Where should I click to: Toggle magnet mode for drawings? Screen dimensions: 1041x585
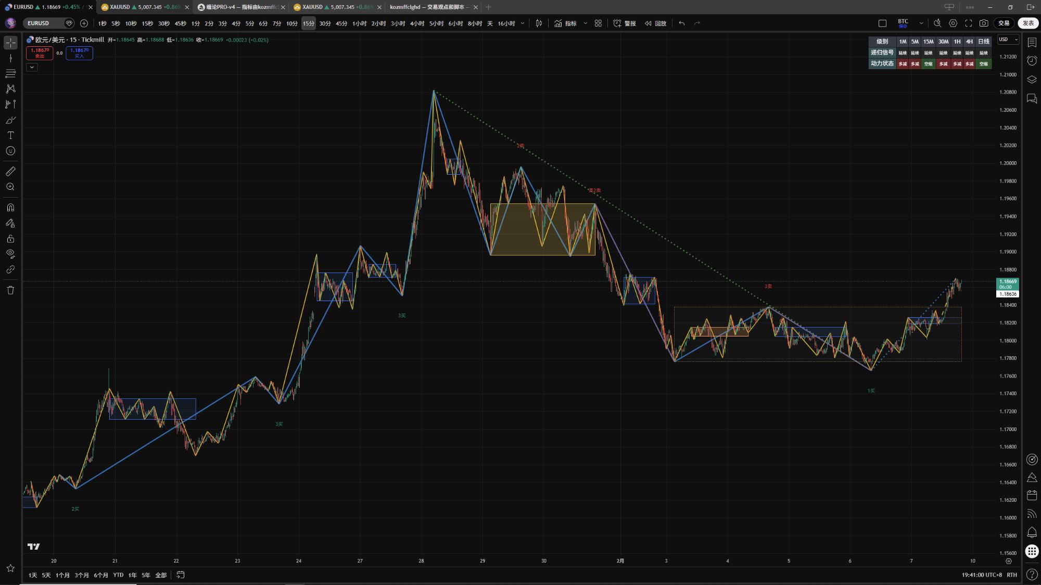(10, 207)
